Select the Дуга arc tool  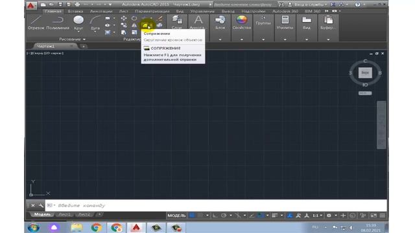pyautogui.click(x=95, y=23)
